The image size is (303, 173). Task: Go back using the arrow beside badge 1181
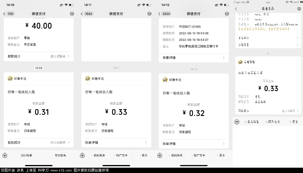pos(4,14)
